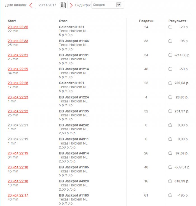Click wallet icon for Gelendzhik #31 result
This screenshot has width=196, height=206.
pyautogui.click(x=170, y=27)
